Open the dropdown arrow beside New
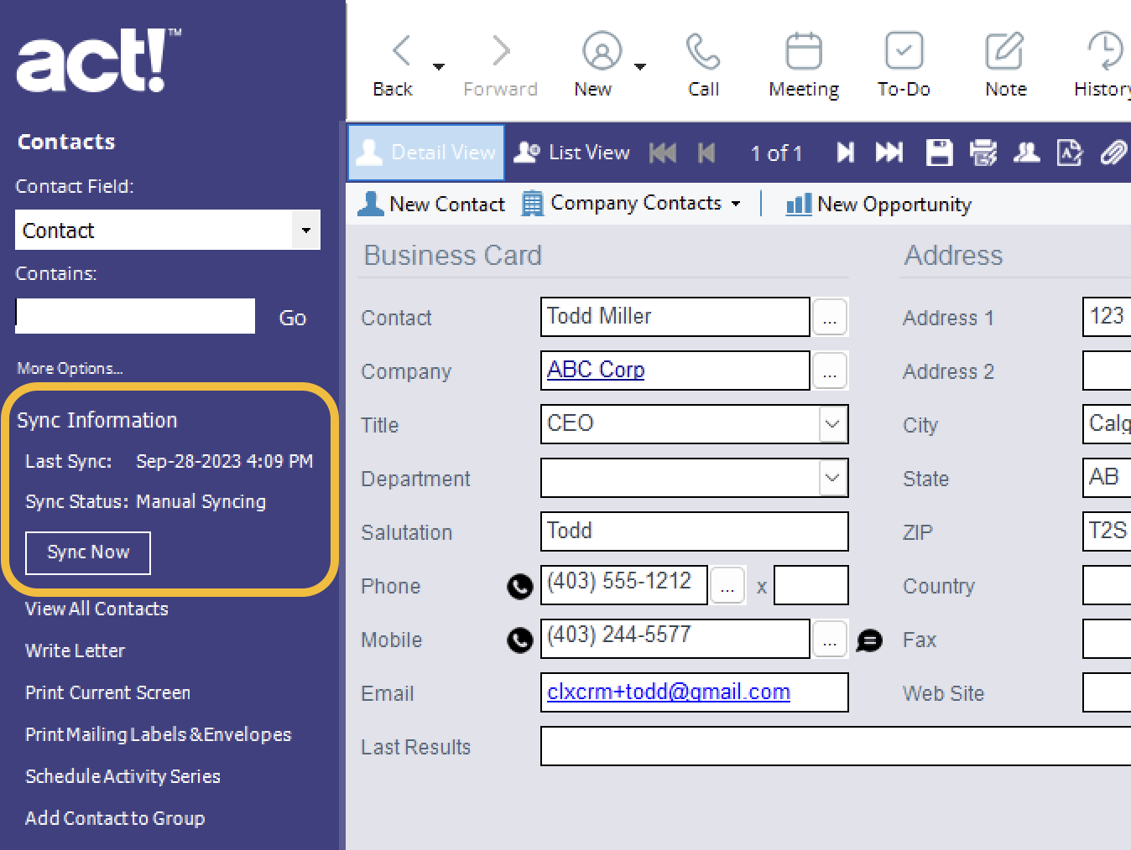The height and width of the screenshot is (850, 1131). [640, 66]
